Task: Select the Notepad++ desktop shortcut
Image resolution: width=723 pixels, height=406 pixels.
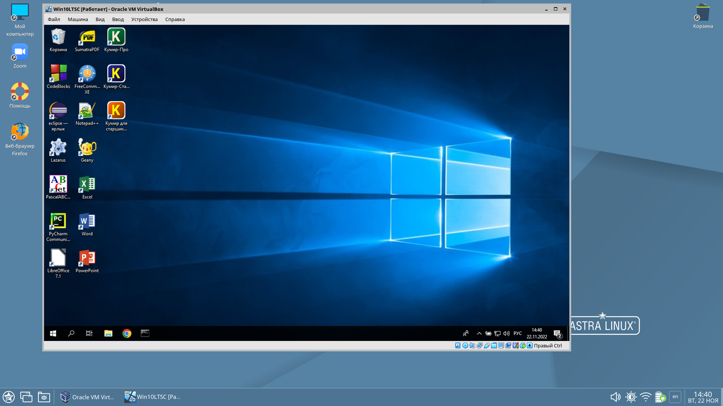Action: click(87, 114)
